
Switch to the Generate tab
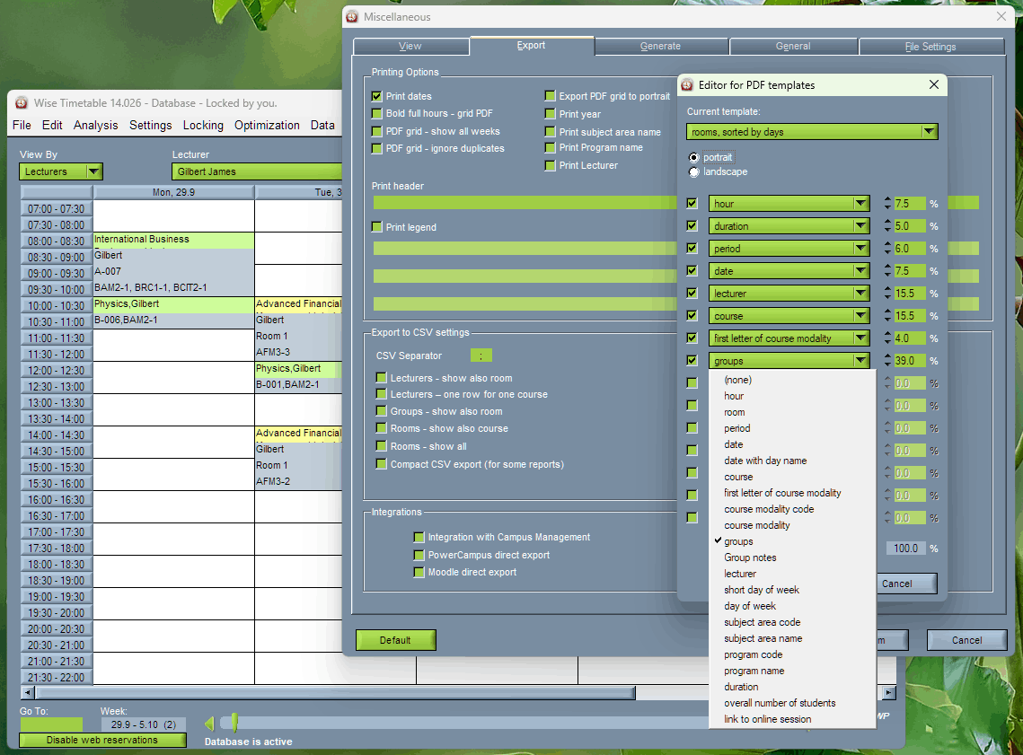pyautogui.click(x=661, y=46)
